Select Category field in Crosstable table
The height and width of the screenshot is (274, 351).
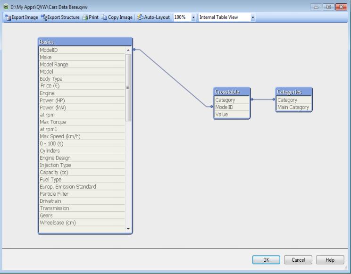click(232, 100)
